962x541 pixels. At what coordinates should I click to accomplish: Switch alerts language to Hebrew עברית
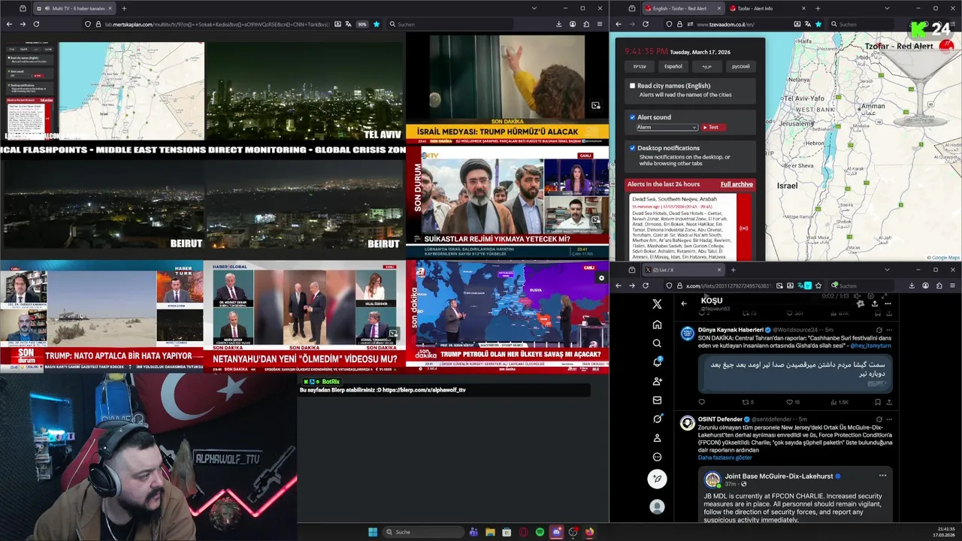pyautogui.click(x=640, y=66)
